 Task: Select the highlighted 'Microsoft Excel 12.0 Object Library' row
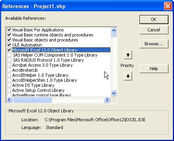click(61, 50)
